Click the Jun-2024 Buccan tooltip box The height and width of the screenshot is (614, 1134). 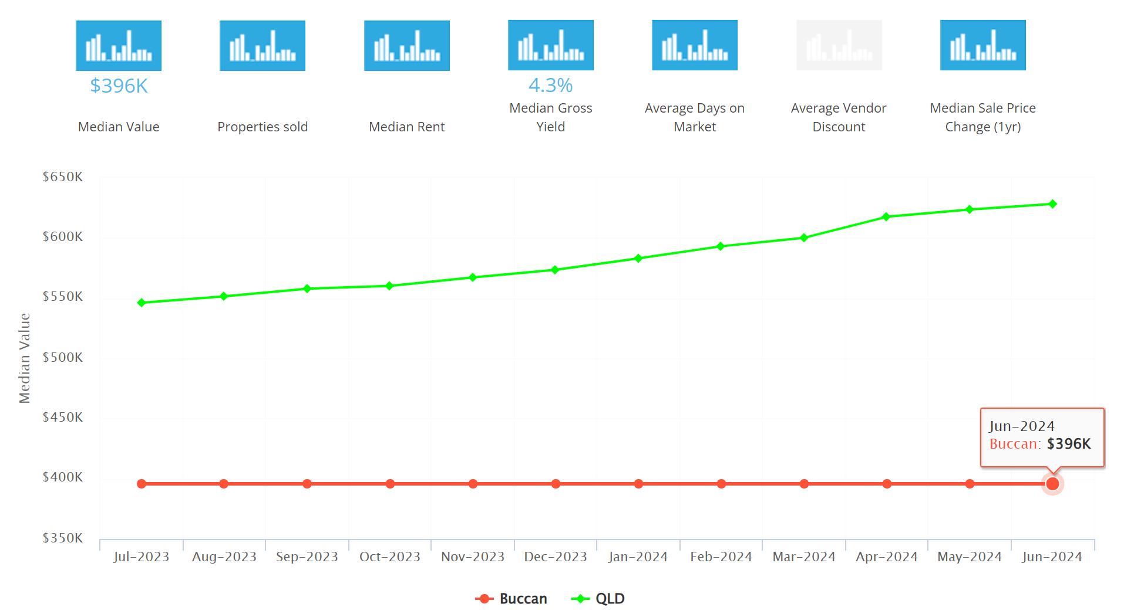(x=1042, y=437)
